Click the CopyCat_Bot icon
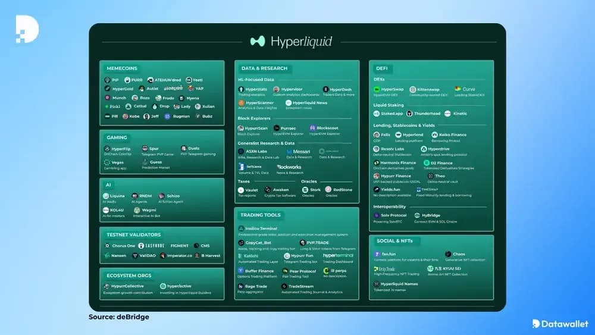595x335 pixels. pos(241,243)
